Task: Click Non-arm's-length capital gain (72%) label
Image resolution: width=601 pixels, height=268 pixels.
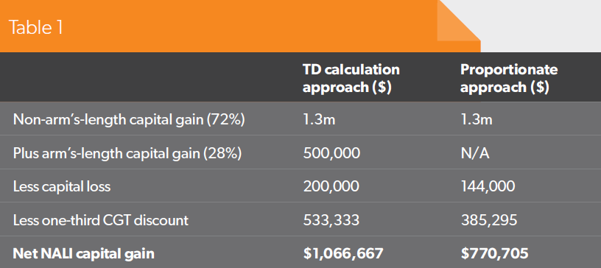Action: pyautogui.click(x=129, y=119)
